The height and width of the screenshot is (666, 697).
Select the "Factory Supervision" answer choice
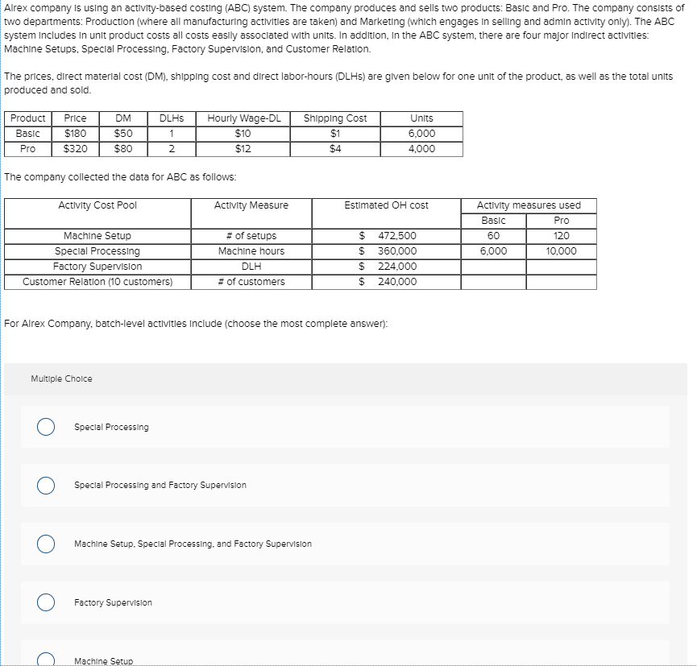click(x=46, y=602)
